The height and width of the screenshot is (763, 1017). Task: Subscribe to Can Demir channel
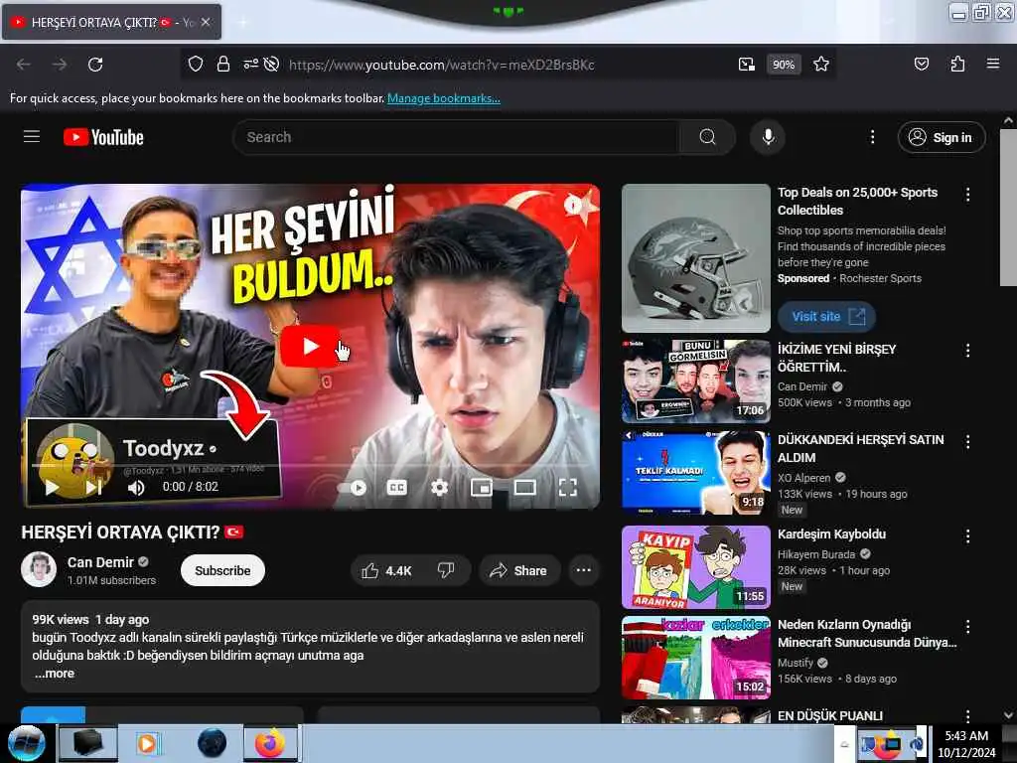(222, 570)
